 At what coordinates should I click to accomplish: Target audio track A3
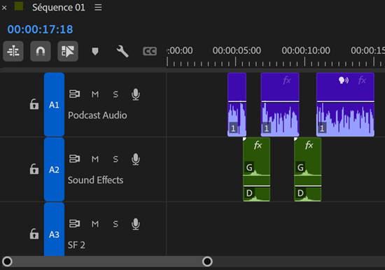pyautogui.click(x=55, y=229)
